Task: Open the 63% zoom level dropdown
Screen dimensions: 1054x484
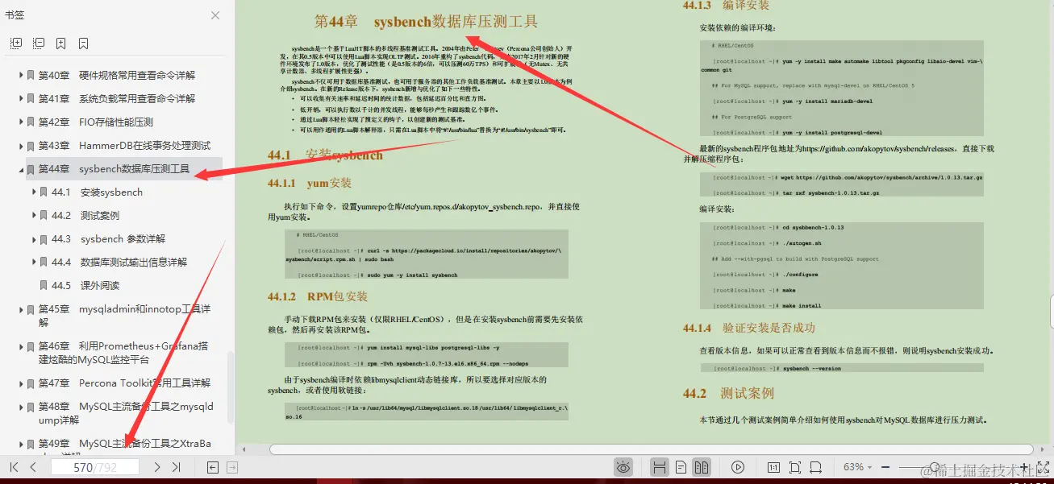Action: pyautogui.click(x=856, y=465)
